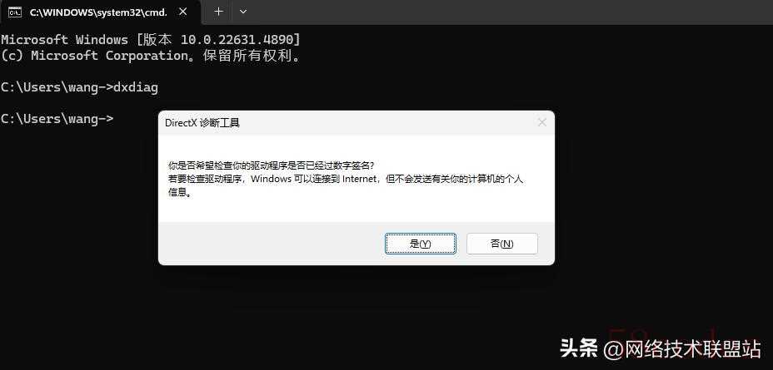The image size is (773, 370).
Task: Close the DirectX 诊断工具 dialog
Action: 541,122
